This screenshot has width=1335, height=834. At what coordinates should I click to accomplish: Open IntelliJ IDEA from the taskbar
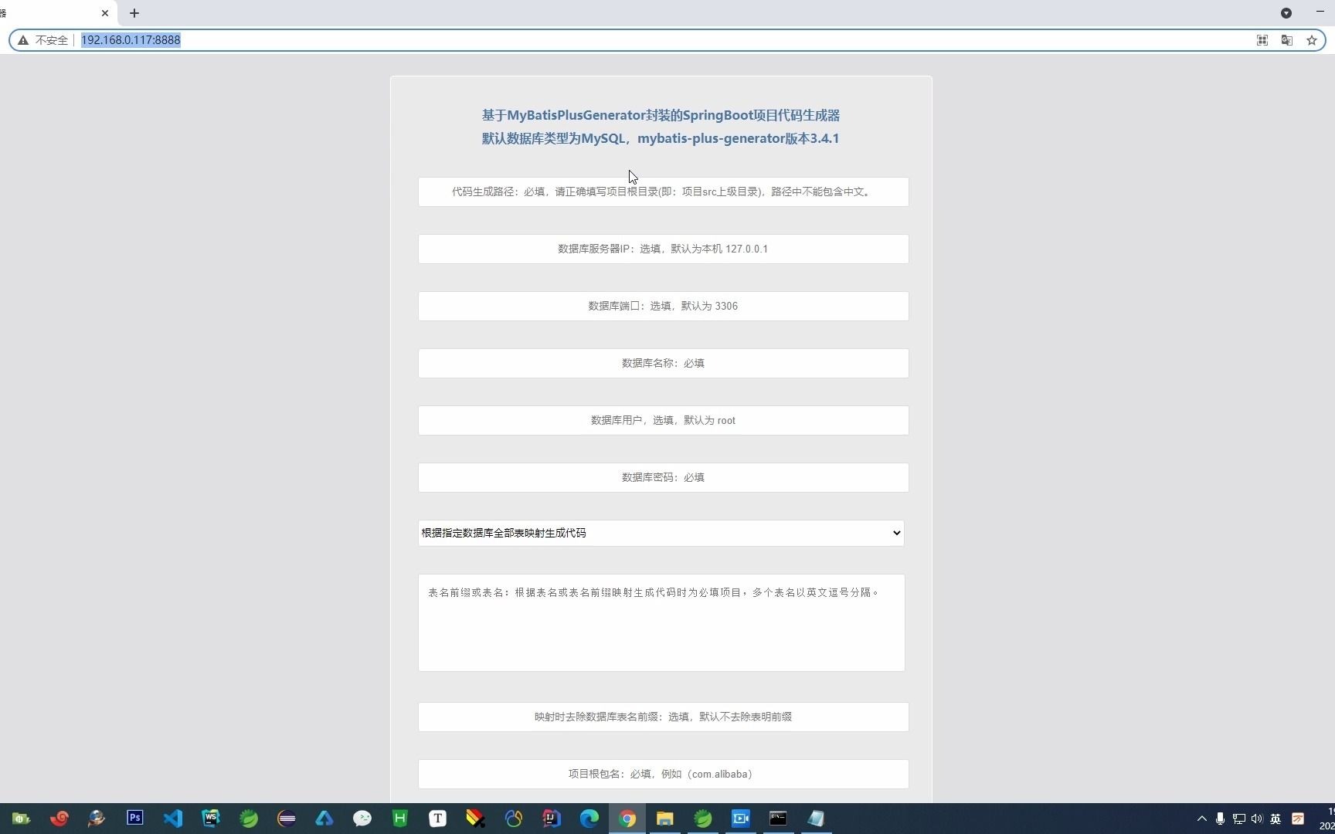[x=552, y=818]
